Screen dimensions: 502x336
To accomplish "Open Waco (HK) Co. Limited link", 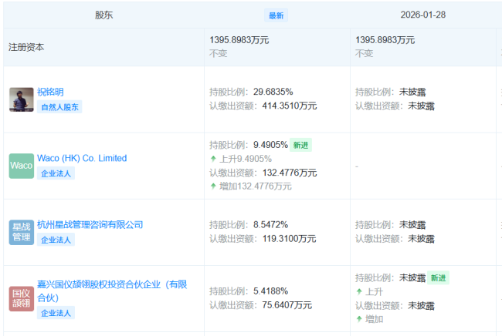I will [82, 158].
